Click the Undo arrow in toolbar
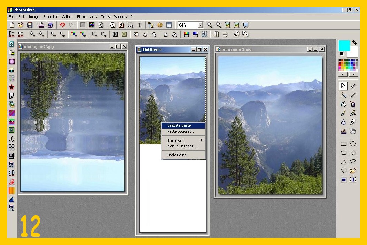This screenshot has width=367, height=245. 62,25
